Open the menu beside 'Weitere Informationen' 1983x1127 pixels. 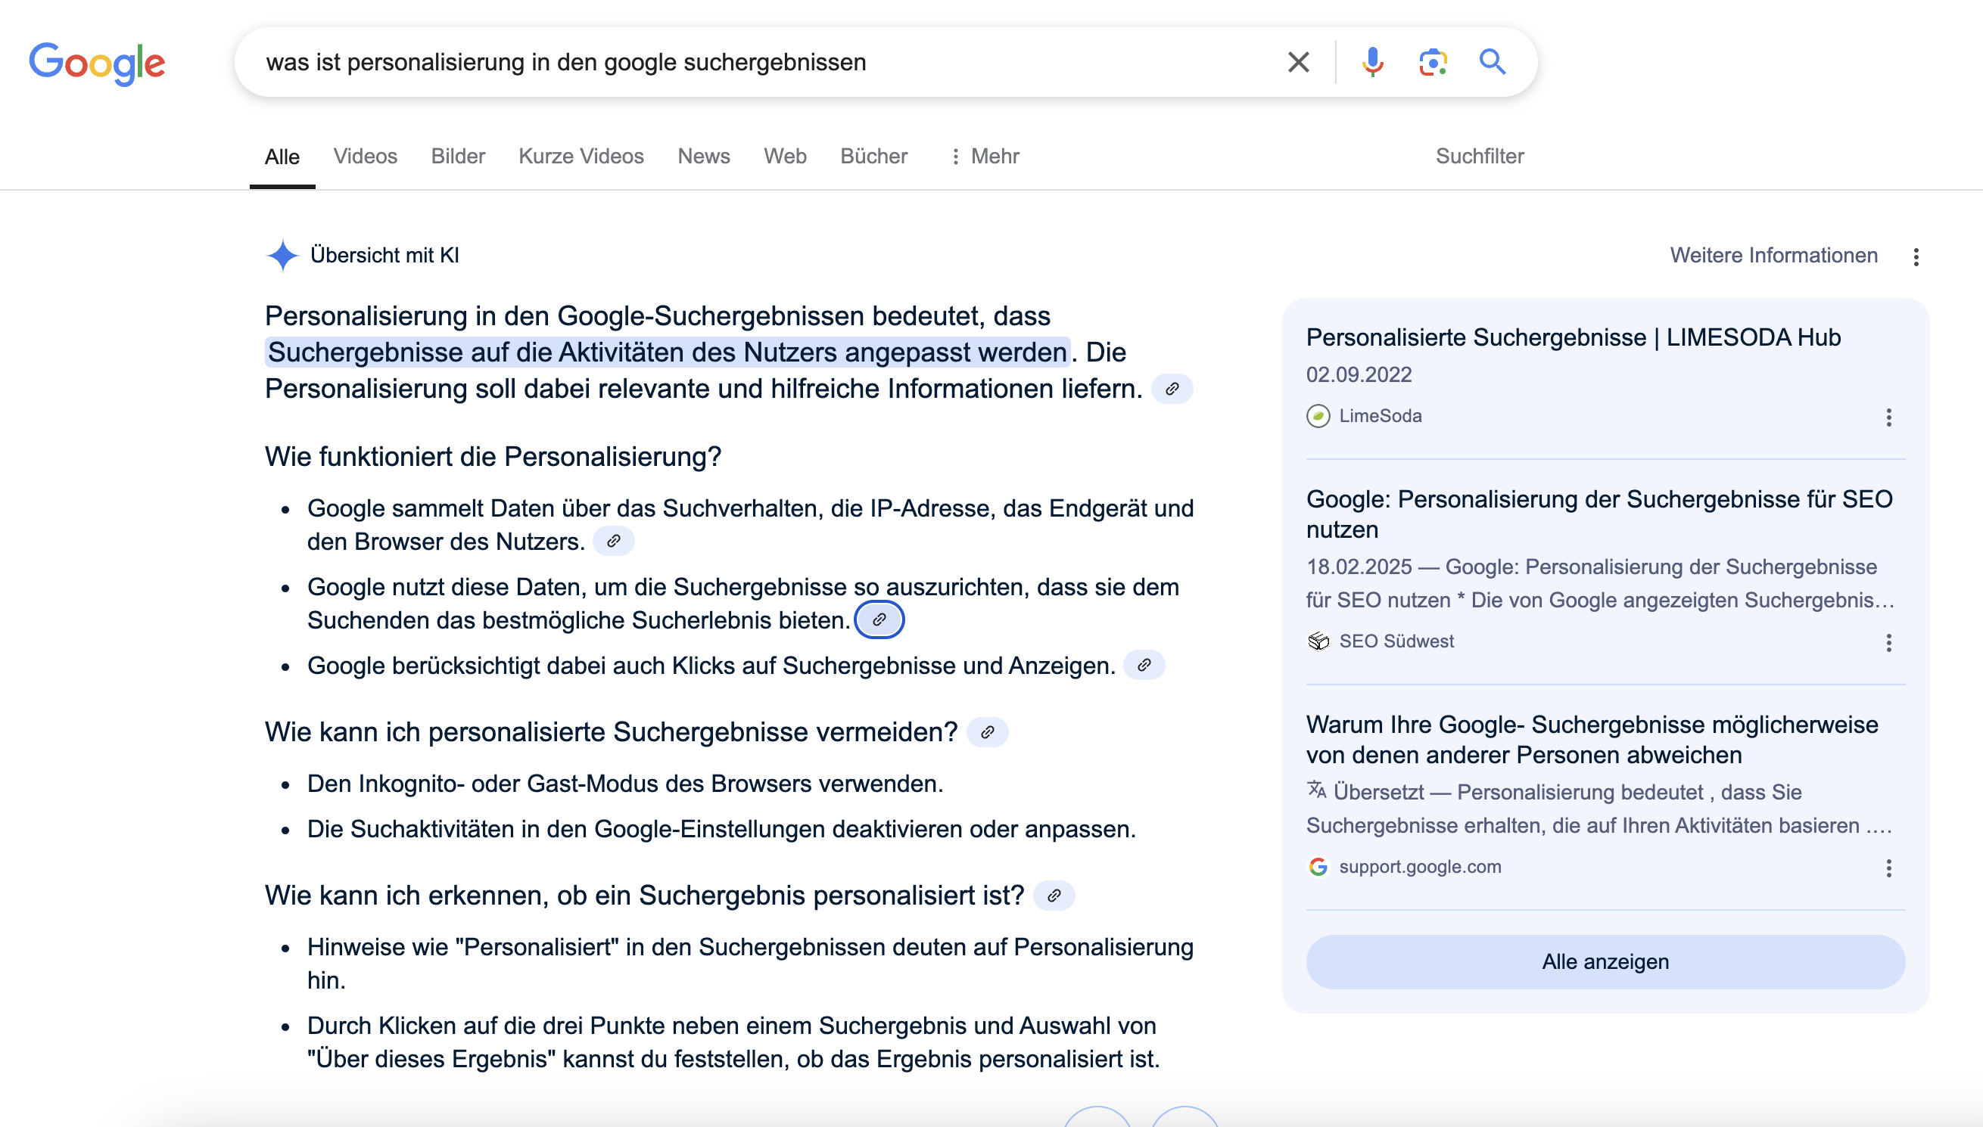1917,256
